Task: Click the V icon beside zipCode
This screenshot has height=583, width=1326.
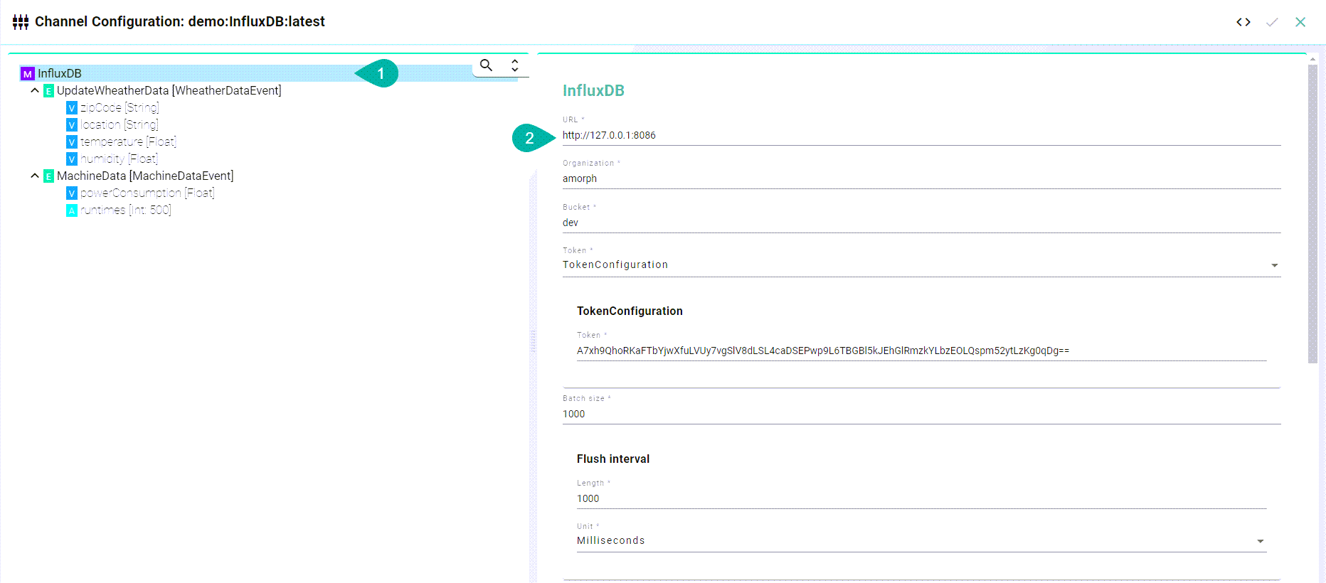Action: (x=72, y=108)
